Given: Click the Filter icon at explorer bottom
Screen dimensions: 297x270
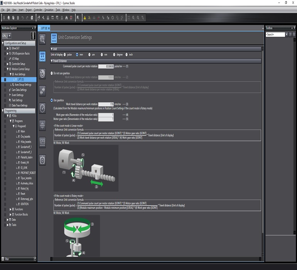Looking at the screenshot, I should coord(3,259).
